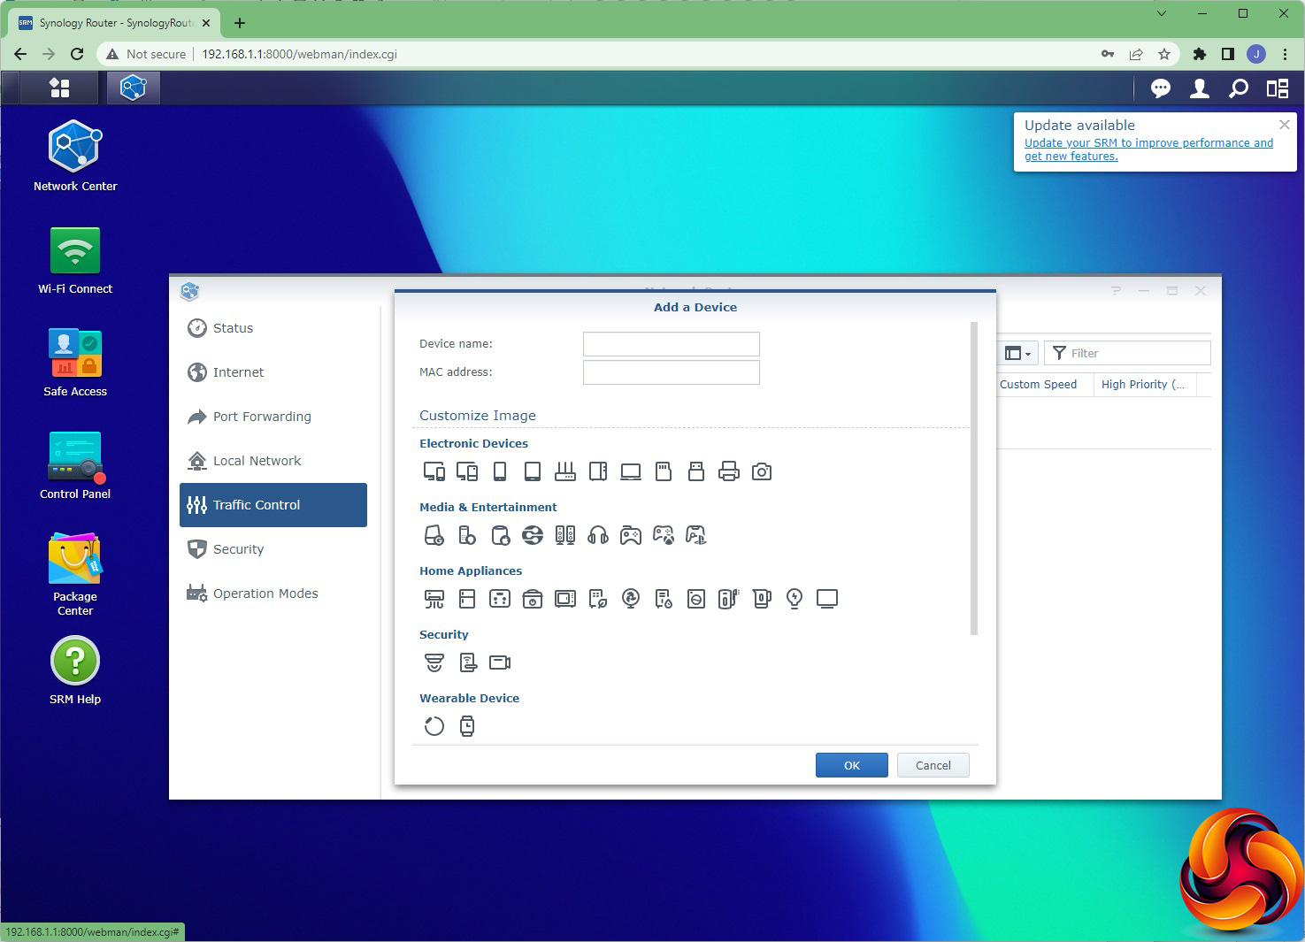
Task: Select the light bulb image
Action: [x=795, y=599]
